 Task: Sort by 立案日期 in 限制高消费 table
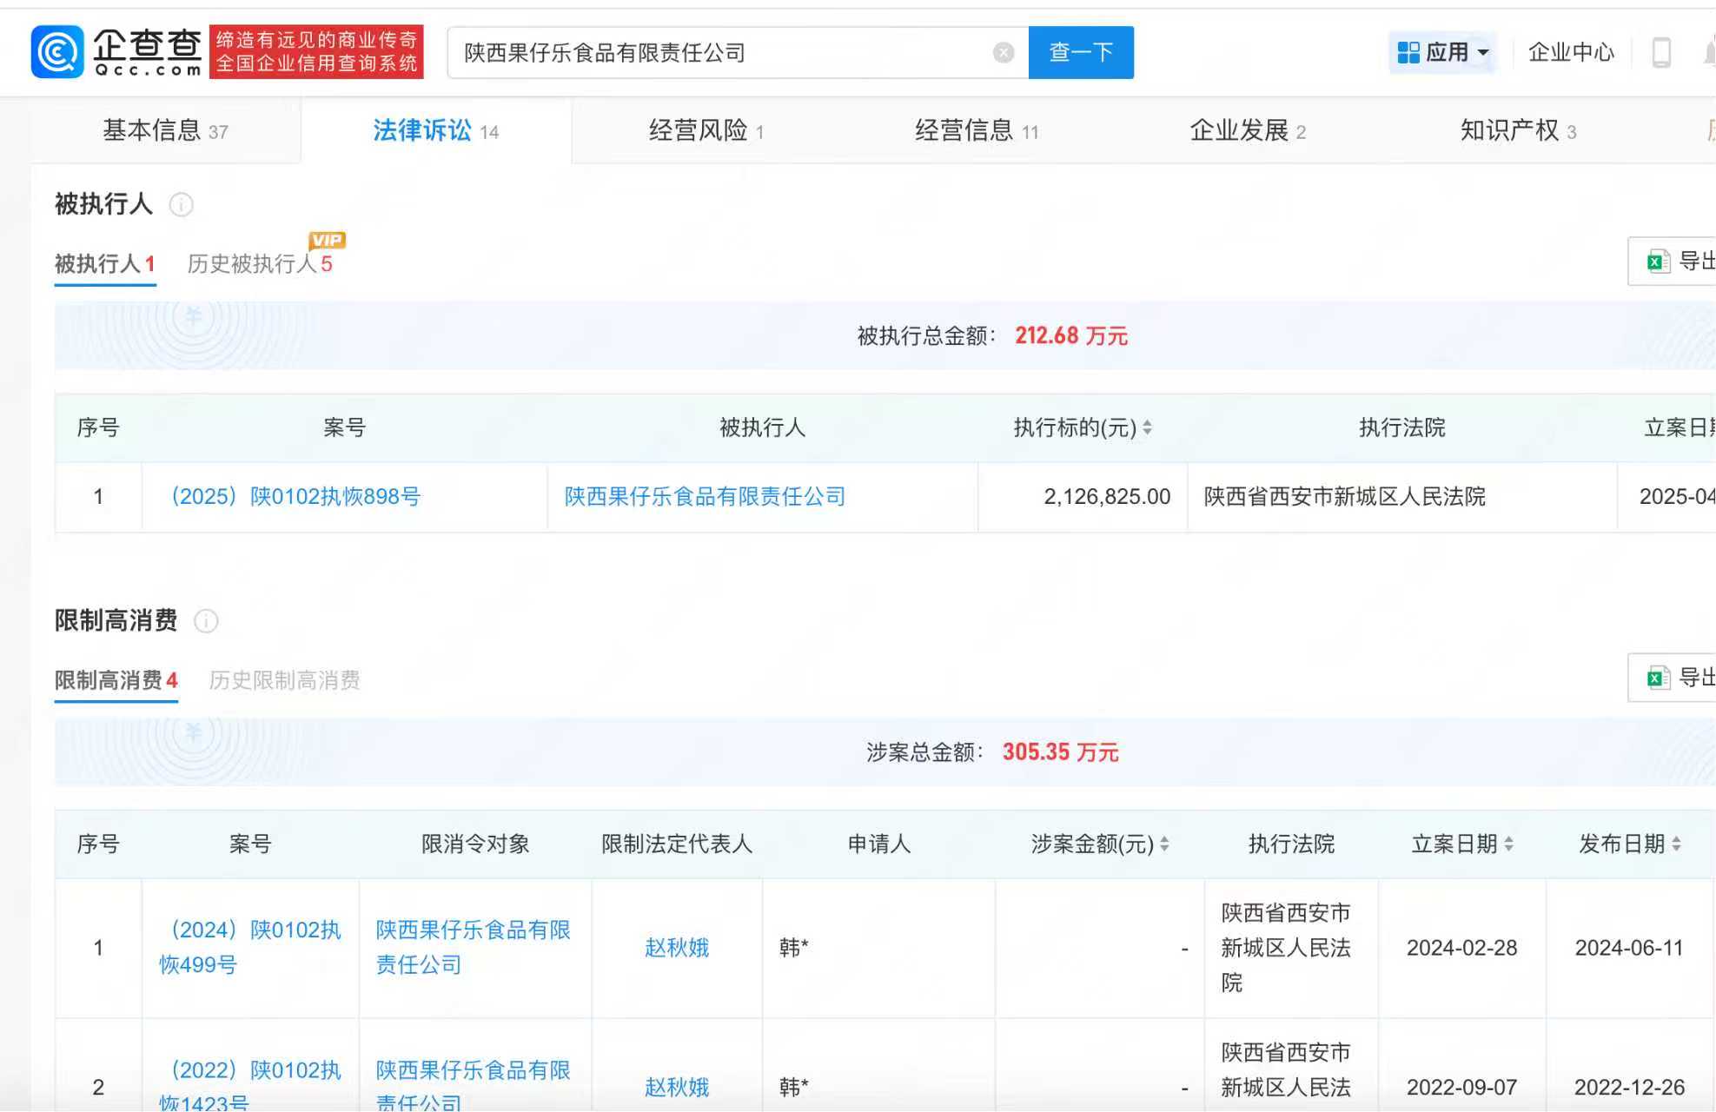[x=1508, y=844]
